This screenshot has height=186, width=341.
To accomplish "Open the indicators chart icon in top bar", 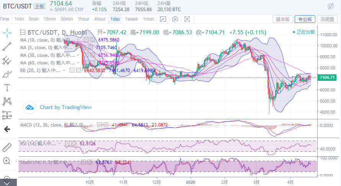I will tap(163, 19).
